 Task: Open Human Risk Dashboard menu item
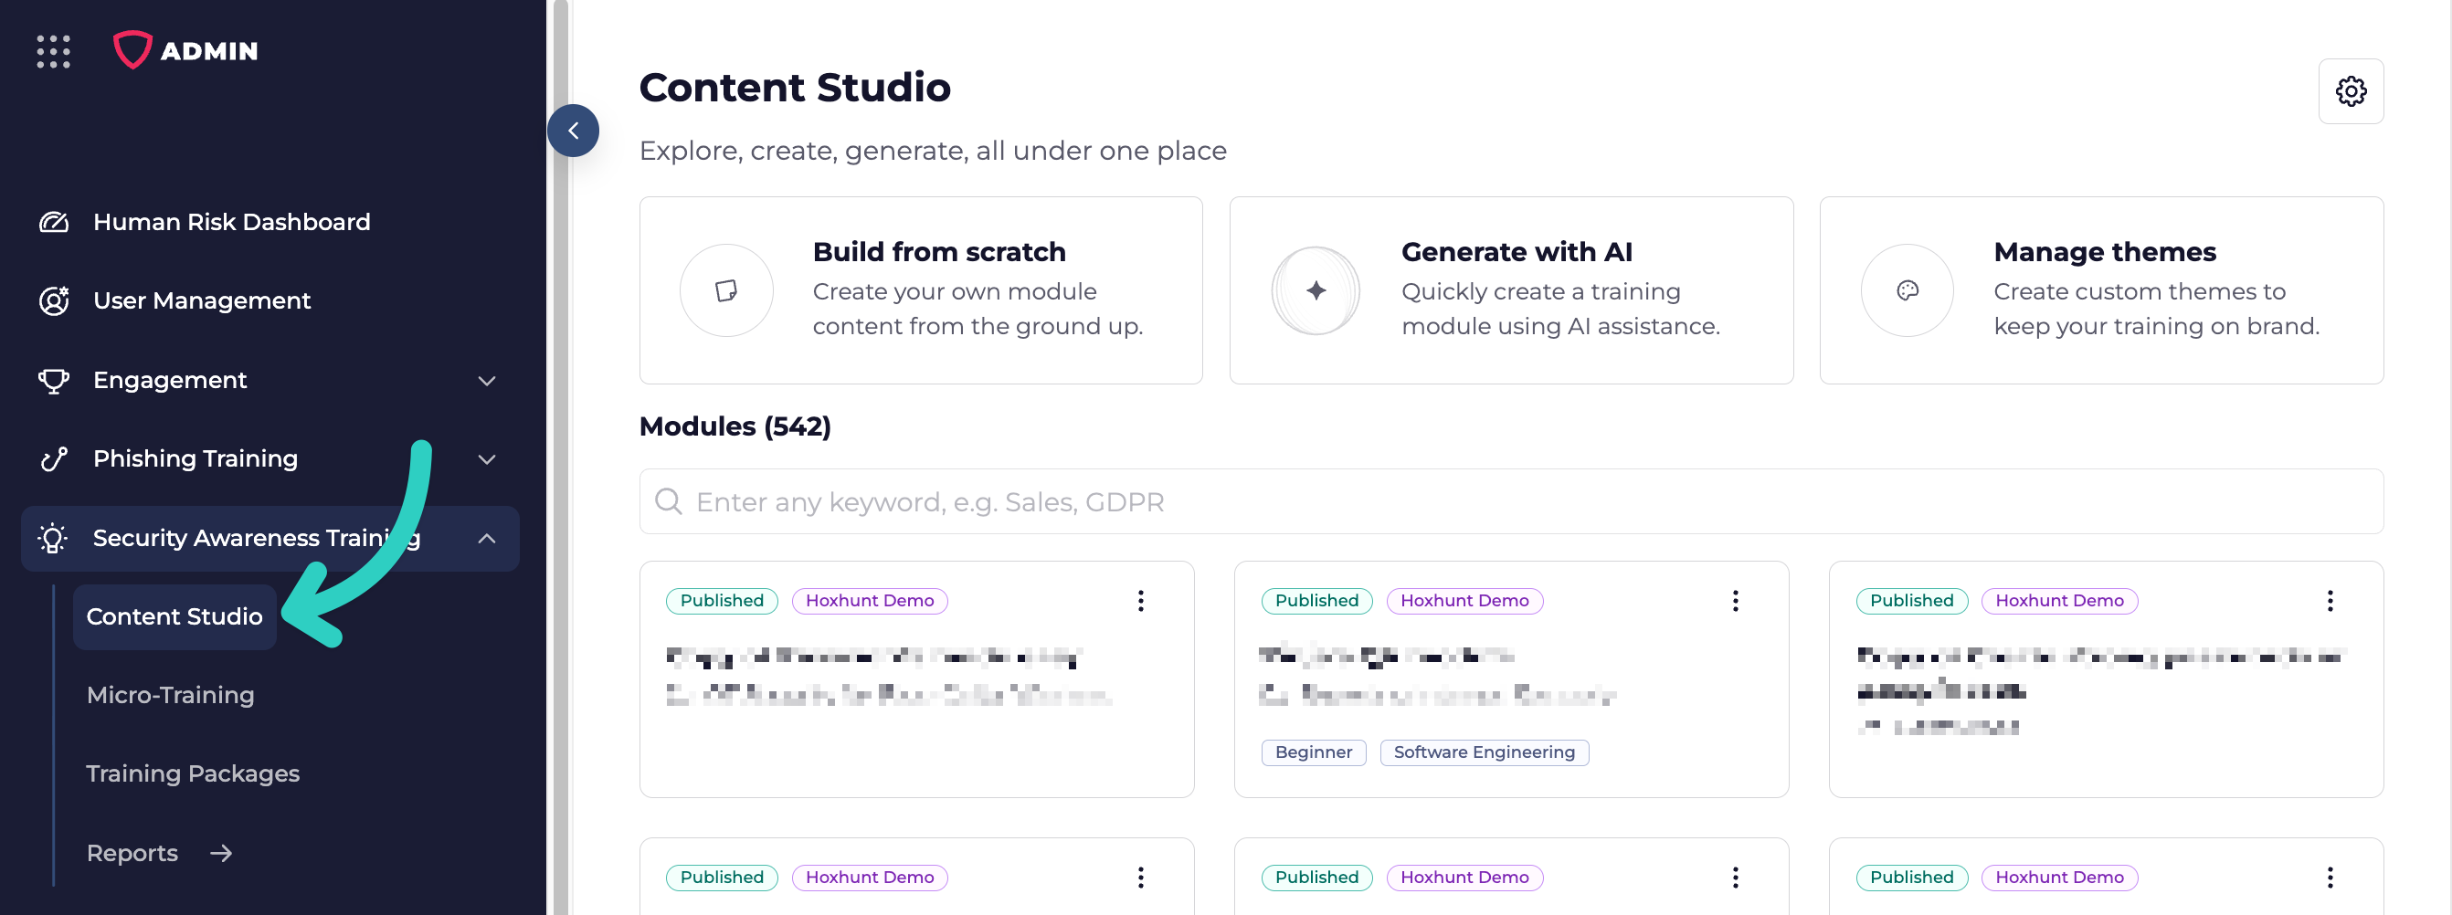coord(231,222)
